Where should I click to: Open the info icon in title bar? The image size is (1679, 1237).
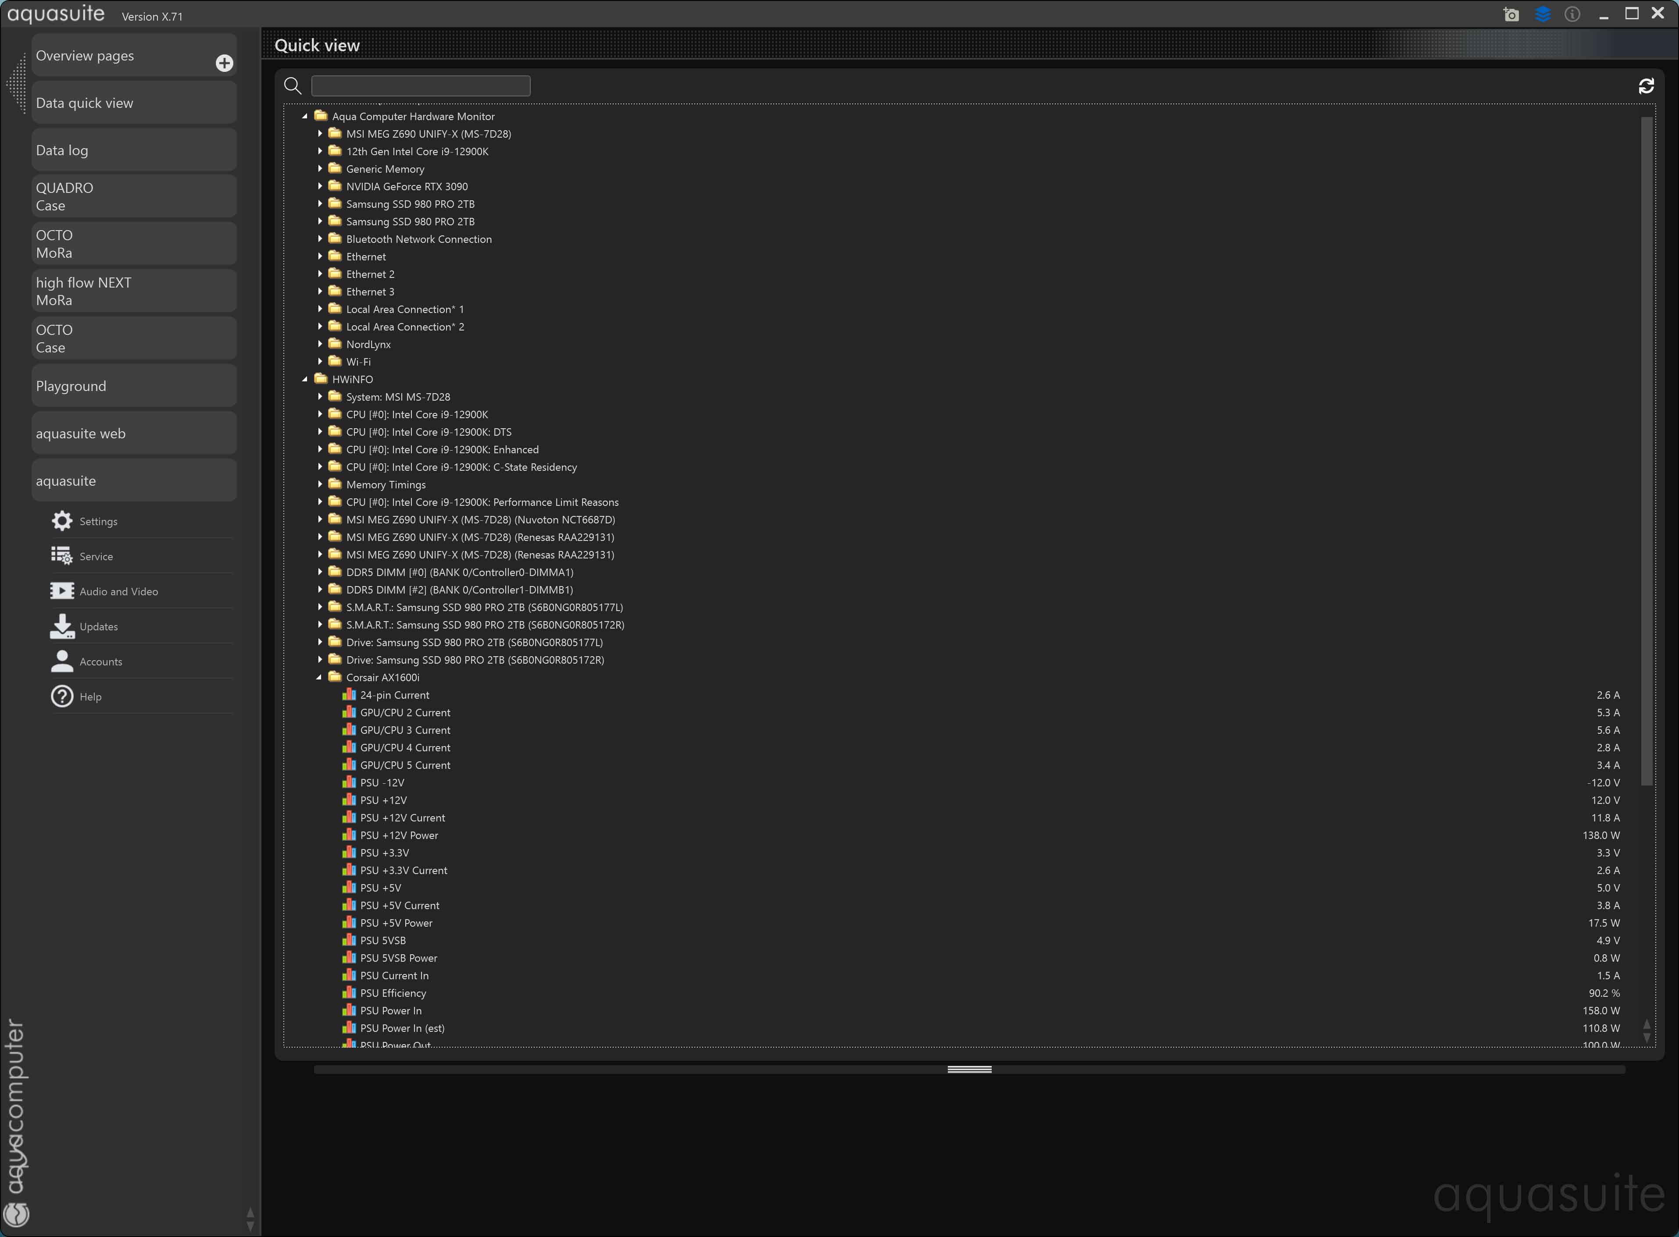[x=1572, y=14]
